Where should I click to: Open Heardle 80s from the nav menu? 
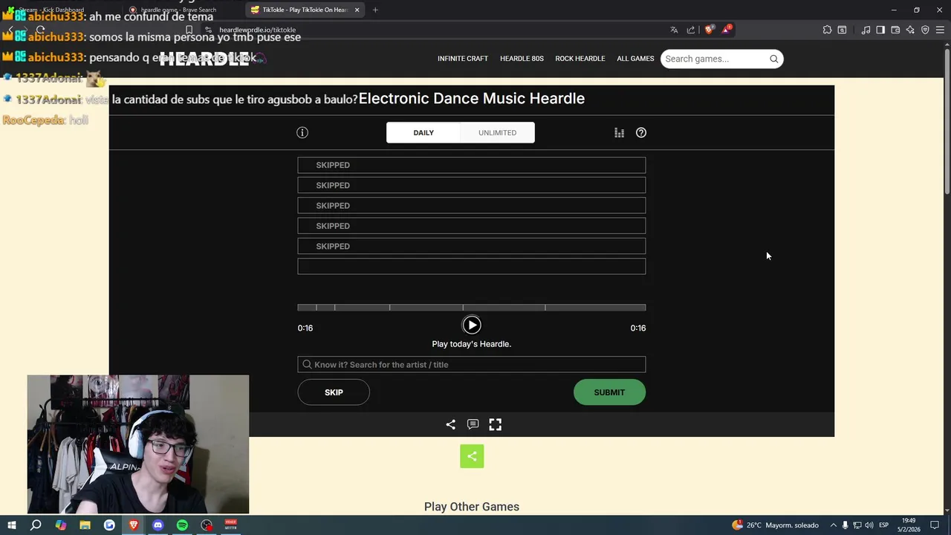(x=522, y=59)
